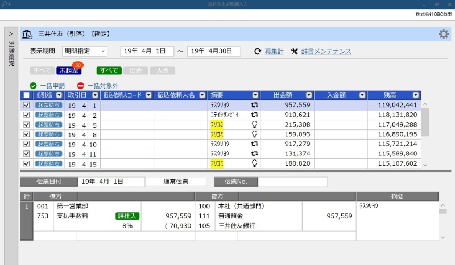The width and height of the screenshot is (455, 265).
Task: Click 起票待ち status badge in 19 4 5 row
Action: 49,124
